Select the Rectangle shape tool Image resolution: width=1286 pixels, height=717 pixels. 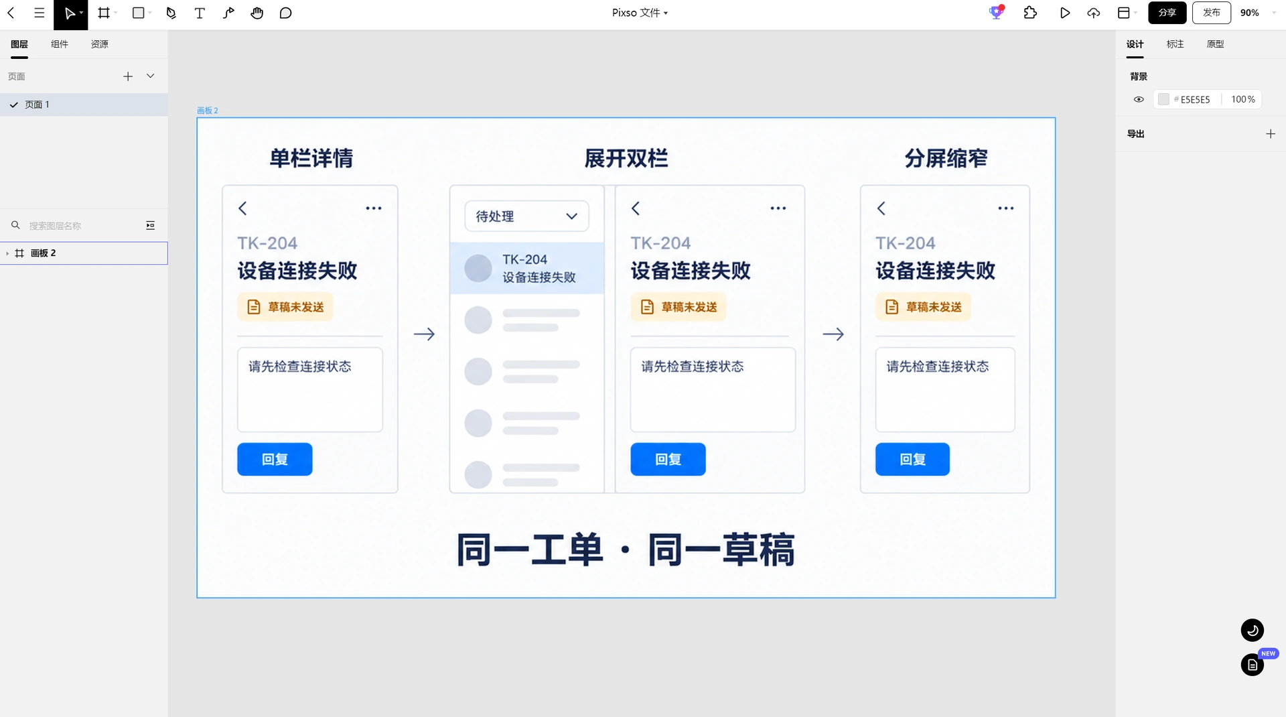click(138, 13)
